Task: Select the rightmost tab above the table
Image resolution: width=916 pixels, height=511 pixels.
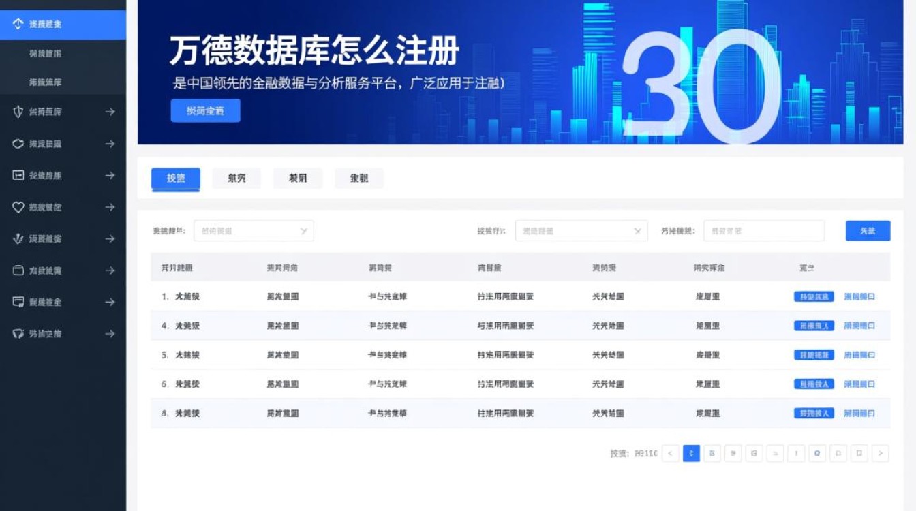Action: pyautogui.click(x=359, y=178)
